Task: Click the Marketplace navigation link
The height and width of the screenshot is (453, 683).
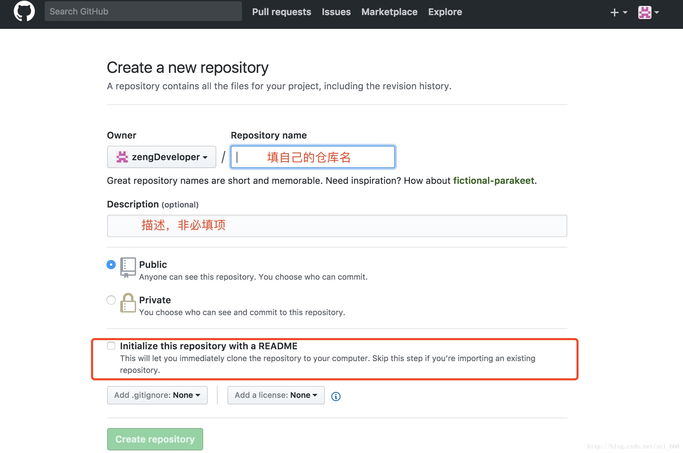Action: (389, 11)
